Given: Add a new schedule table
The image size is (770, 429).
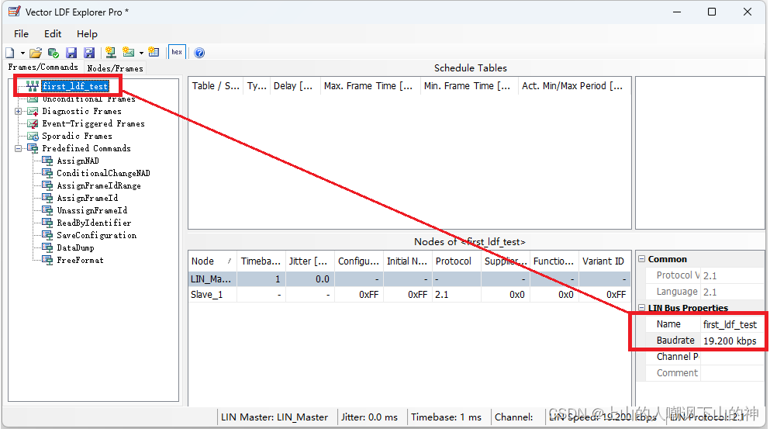Looking at the screenshot, I should 154,52.
